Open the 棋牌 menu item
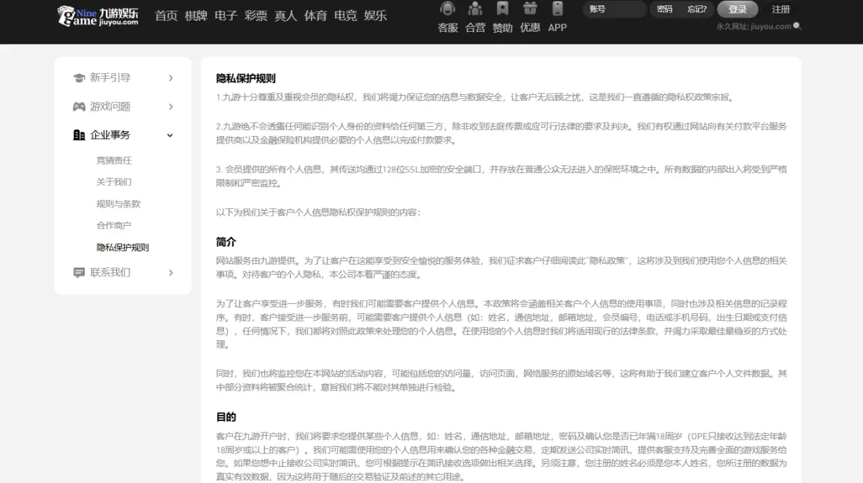Image resolution: width=863 pixels, height=483 pixels. 196,15
